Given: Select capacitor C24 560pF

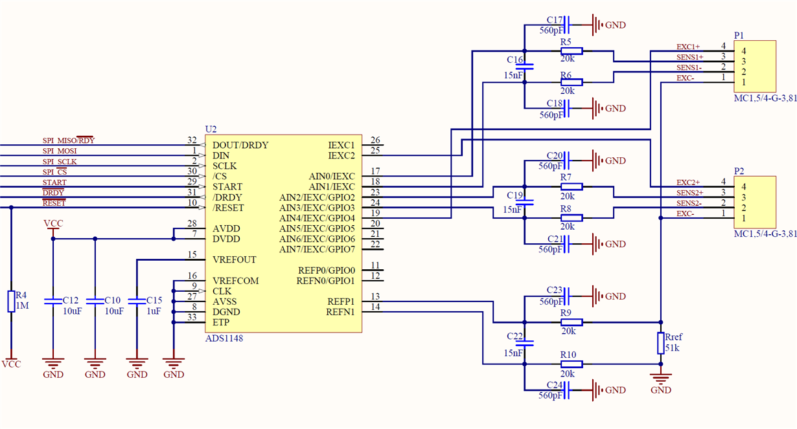Looking at the screenshot, I should [567, 390].
